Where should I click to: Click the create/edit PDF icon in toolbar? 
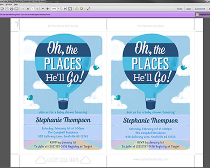pos(2,9)
